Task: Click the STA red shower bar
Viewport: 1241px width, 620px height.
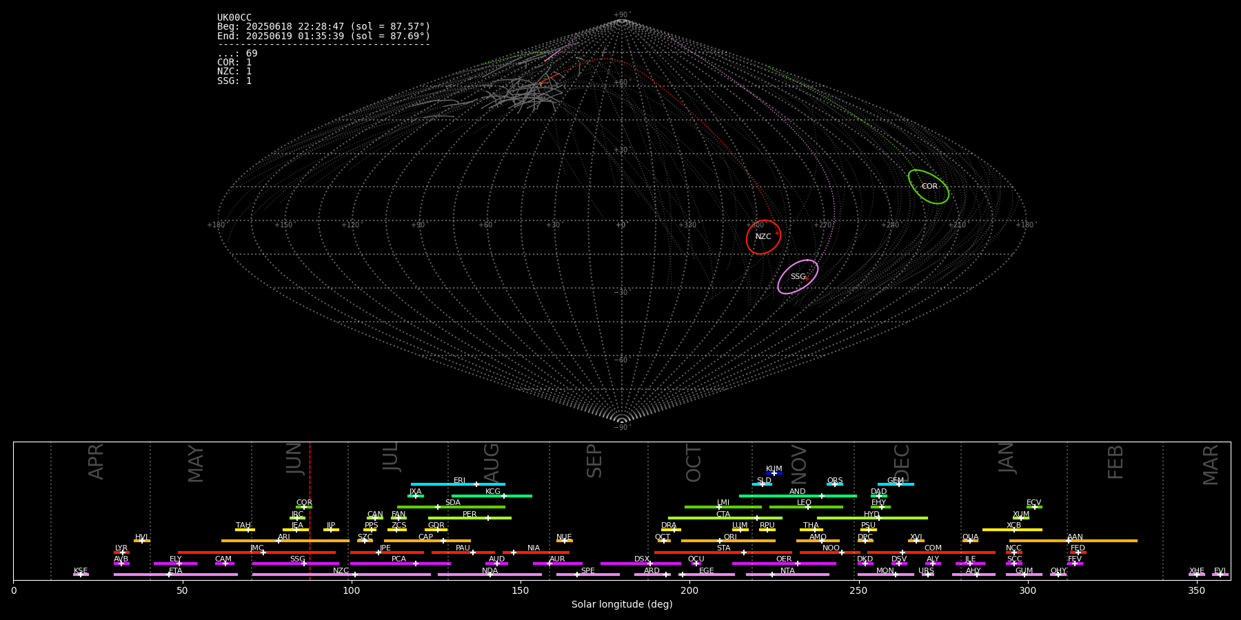Action: (x=723, y=552)
